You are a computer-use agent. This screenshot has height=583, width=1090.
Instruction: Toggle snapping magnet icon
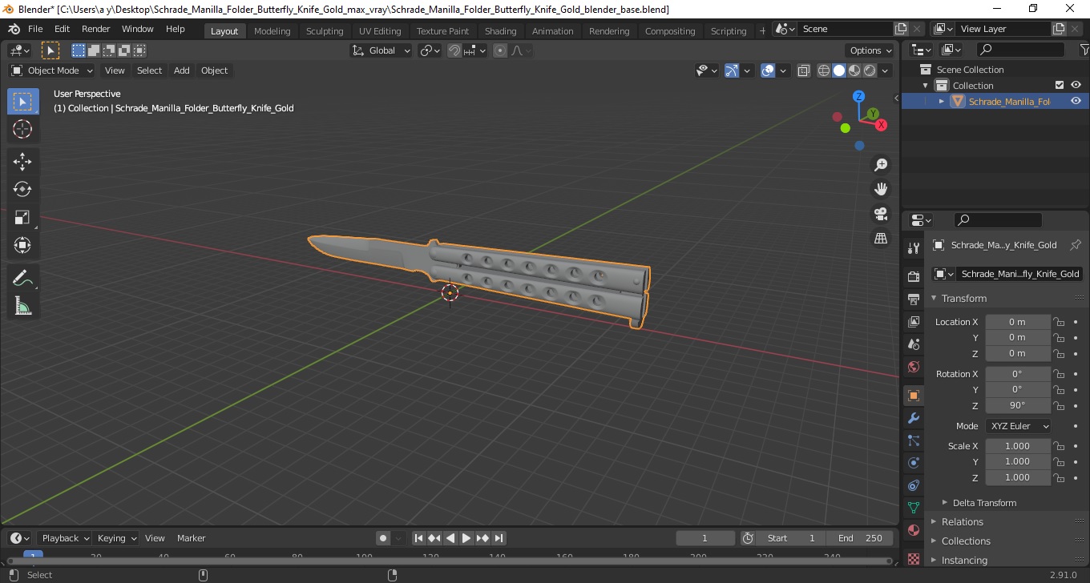click(x=454, y=50)
